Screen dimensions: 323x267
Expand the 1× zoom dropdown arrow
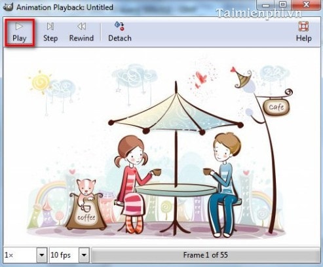coord(42,255)
